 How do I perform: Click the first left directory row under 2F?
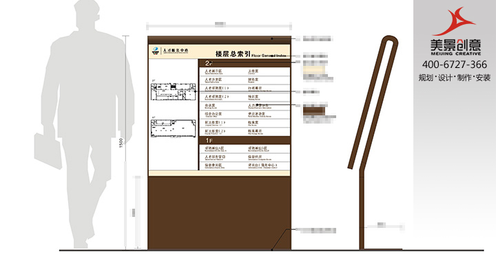222,72
